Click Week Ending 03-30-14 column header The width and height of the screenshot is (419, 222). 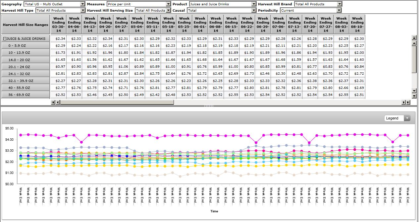pyautogui.click(x=59, y=25)
